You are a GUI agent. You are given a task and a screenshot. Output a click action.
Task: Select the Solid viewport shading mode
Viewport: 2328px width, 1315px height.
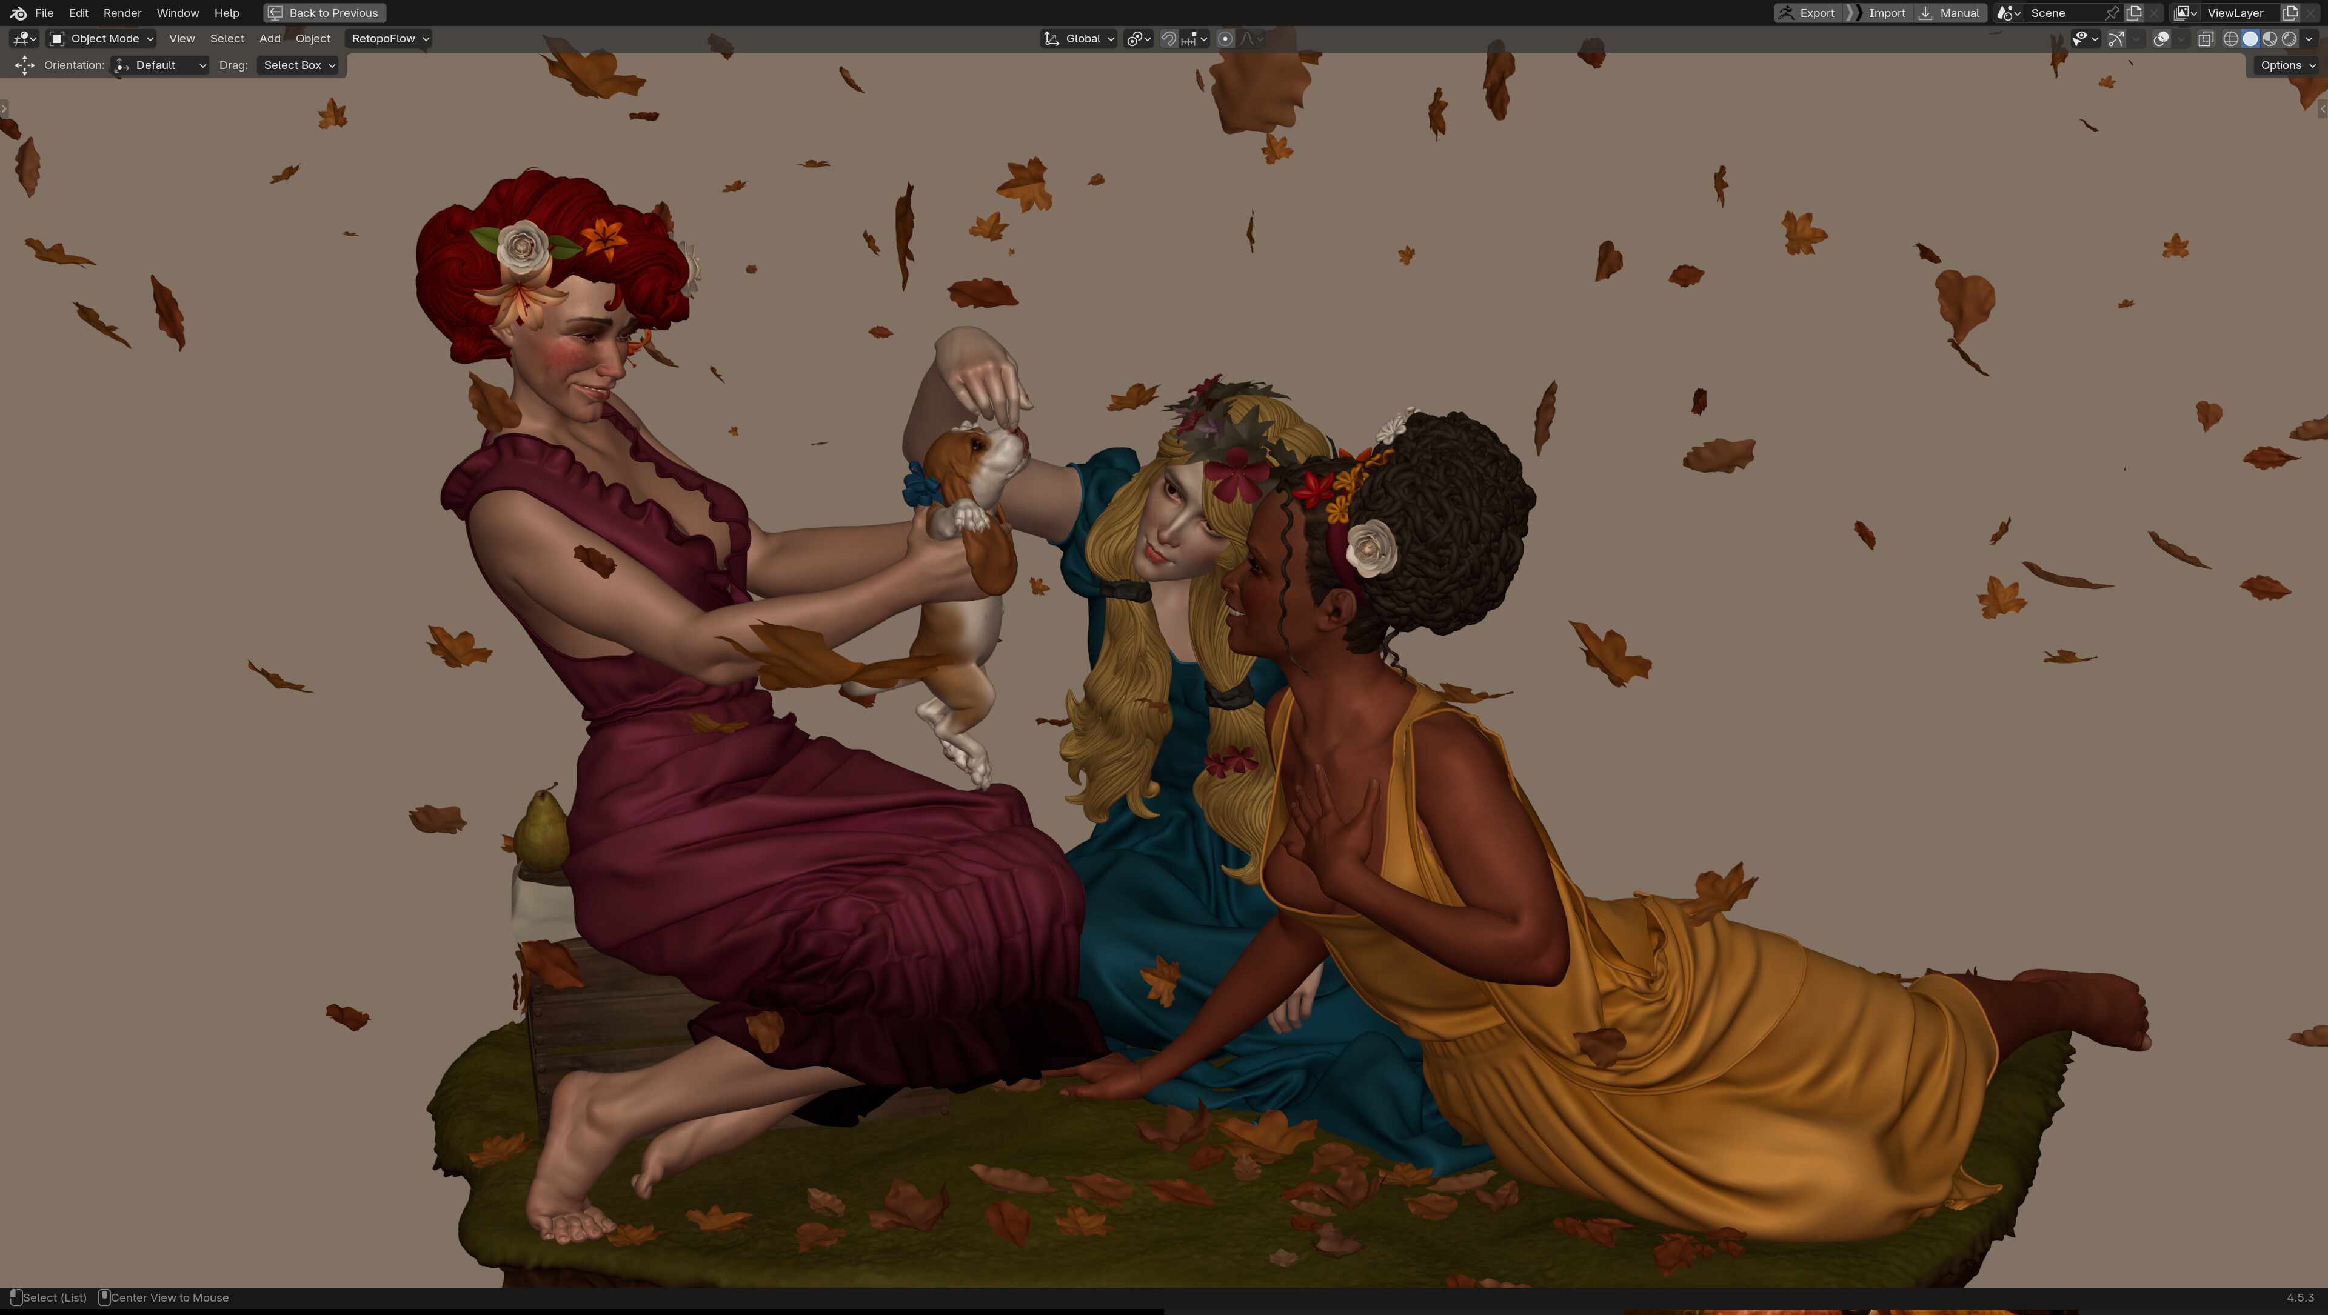pyautogui.click(x=2250, y=39)
